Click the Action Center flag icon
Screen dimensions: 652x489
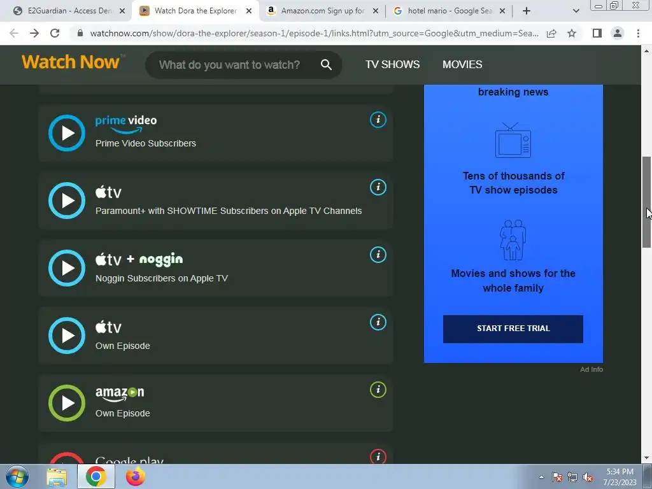pyautogui.click(x=557, y=477)
